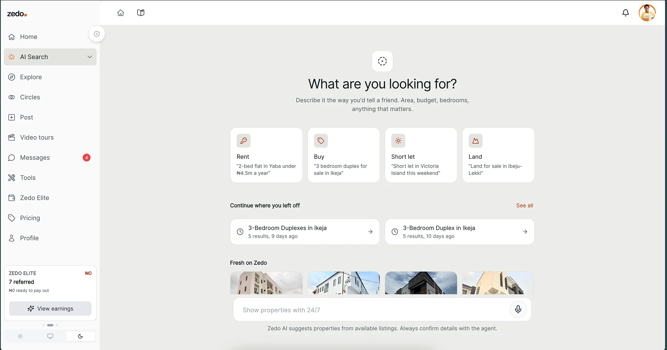This screenshot has height=350, width=667.
Task: Click the red unread Messages badge
Action: [87, 158]
